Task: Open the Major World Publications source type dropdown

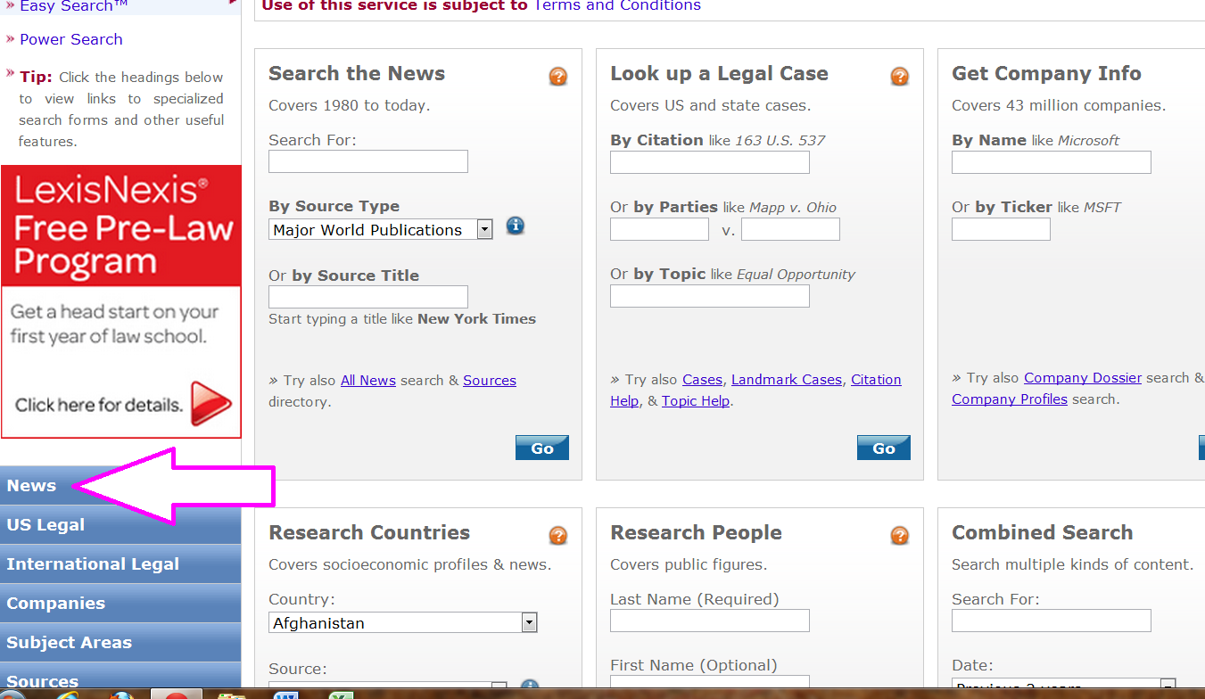Action: [381, 230]
